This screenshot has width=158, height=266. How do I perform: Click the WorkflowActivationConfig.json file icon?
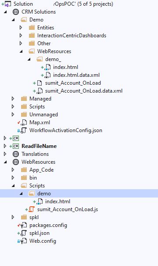pos(24,130)
